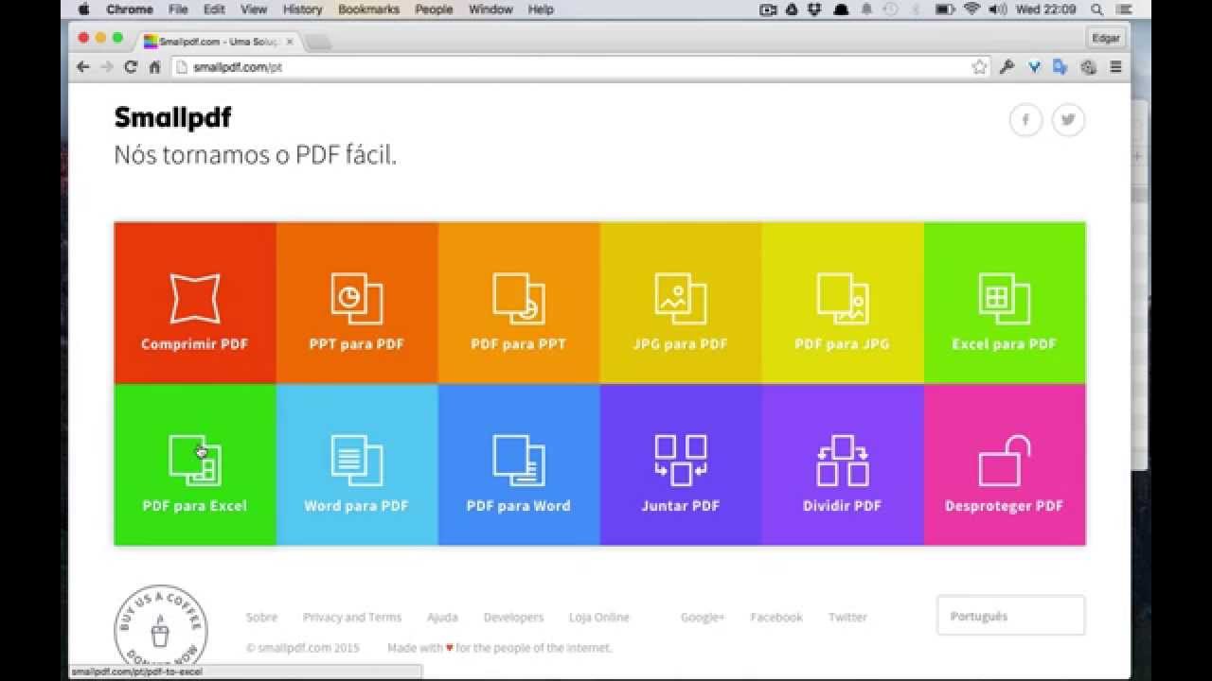Open the Word para PDF converter tile
Screen dimensions: 1212x681
[x=357, y=464]
